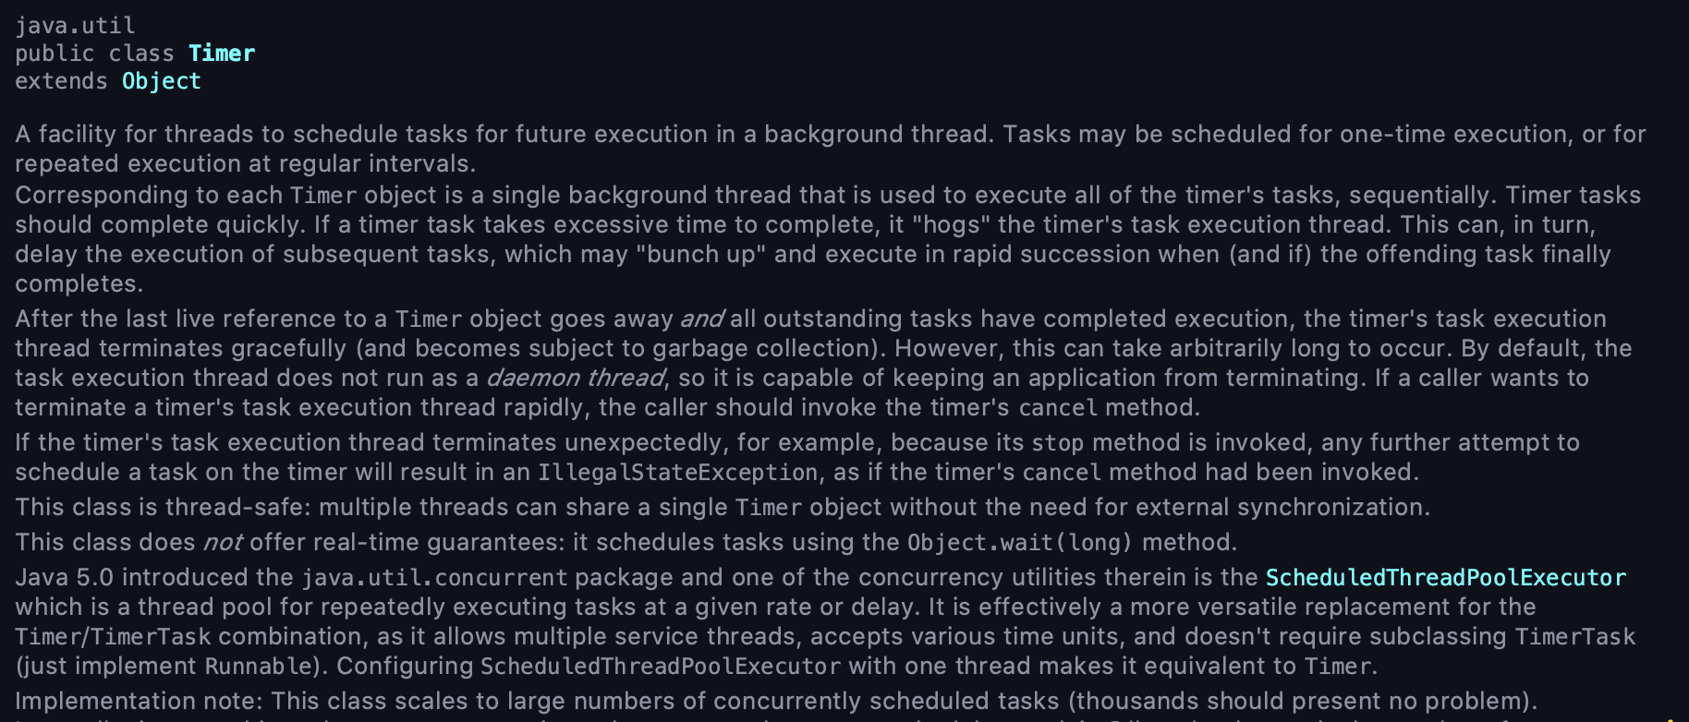Image resolution: width=1689 pixels, height=722 pixels.
Task: Click "Configuring ScheduledThreadPoolExecutor" monospaced class name
Action: [x=660, y=667]
